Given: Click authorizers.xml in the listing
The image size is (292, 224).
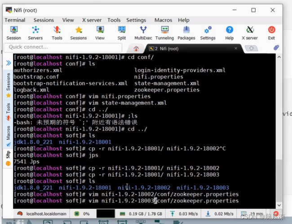Looking at the screenshot, I should point(38,70).
